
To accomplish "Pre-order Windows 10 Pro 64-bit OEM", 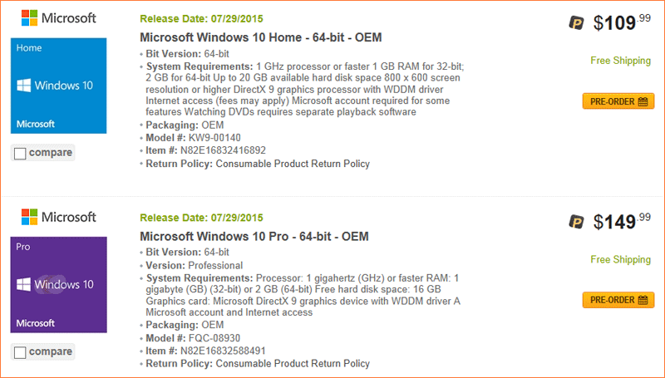I will click(x=618, y=300).
